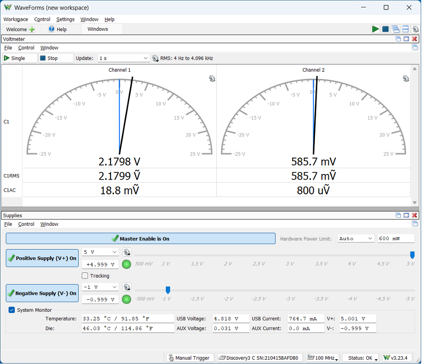Uncheck the System Monitor checkbox
The image size is (422, 364).
pyautogui.click(x=12, y=310)
